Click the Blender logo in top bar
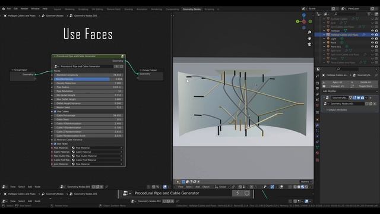Screen dimensions: 380x214 coord(4,9)
